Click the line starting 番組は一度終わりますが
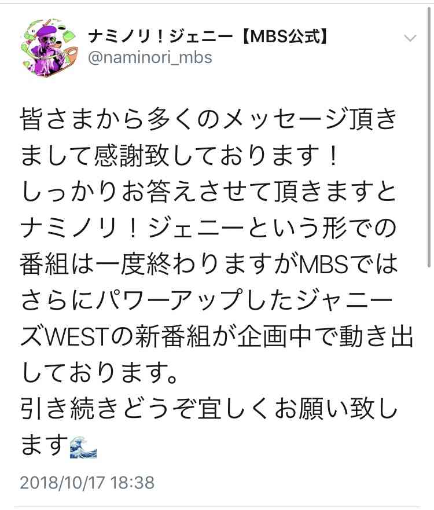The width and height of the screenshot is (434, 510). click(x=208, y=264)
